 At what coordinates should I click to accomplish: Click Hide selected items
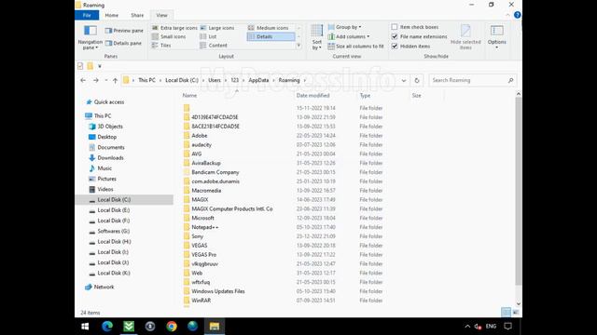click(x=465, y=37)
